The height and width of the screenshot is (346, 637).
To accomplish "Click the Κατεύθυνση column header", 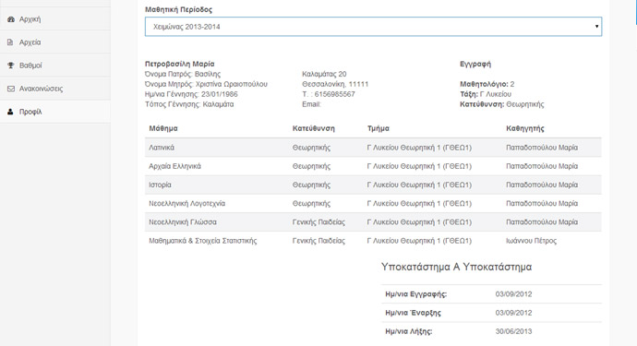I will [314, 128].
